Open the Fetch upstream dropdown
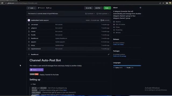The image size is (172, 96). [x=103, y=14]
